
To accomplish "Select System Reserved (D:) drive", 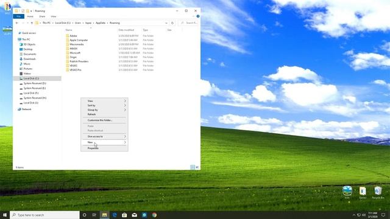I will point(35,83).
